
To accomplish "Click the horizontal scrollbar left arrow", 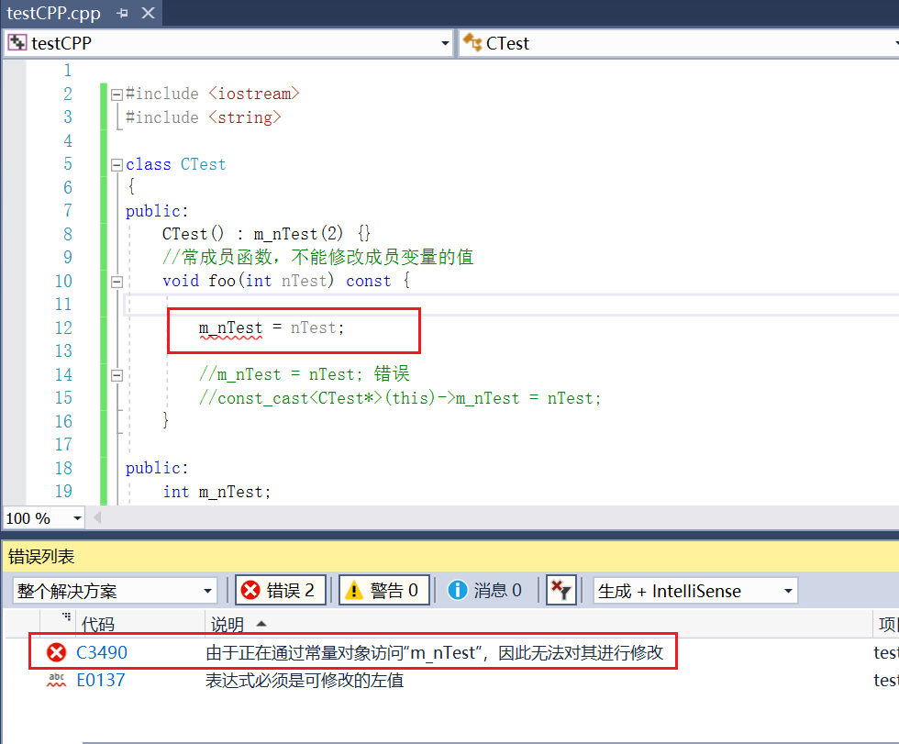I will pos(97,517).
